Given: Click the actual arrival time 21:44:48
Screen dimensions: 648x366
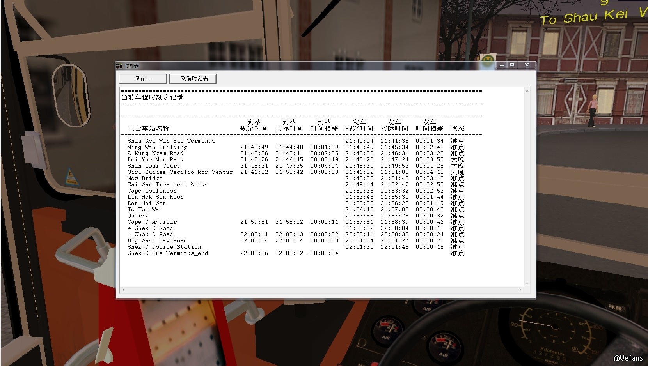Looking at the screenshot, I should (289, 147).
